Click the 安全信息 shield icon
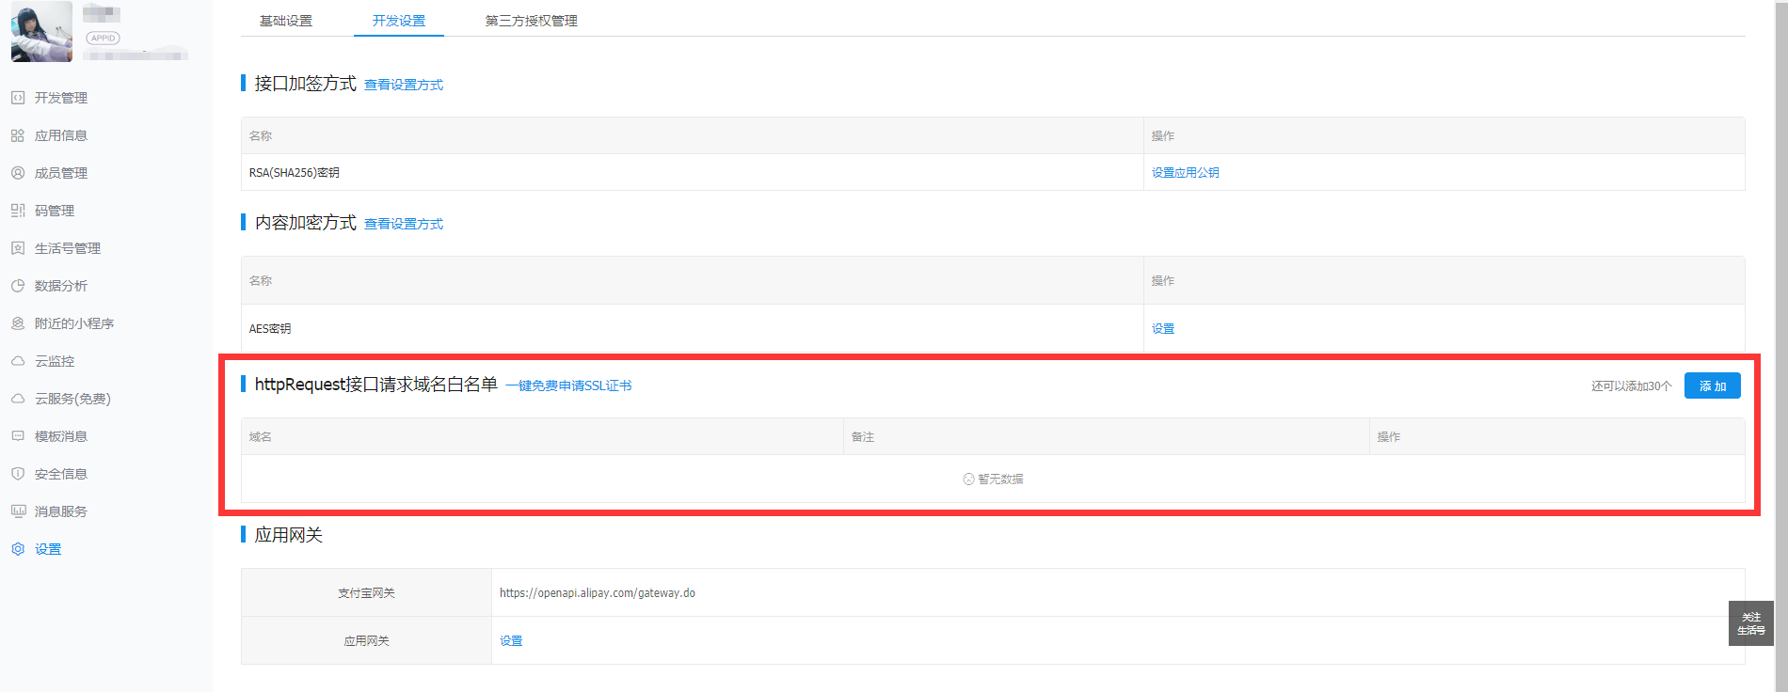 point(18,474)
